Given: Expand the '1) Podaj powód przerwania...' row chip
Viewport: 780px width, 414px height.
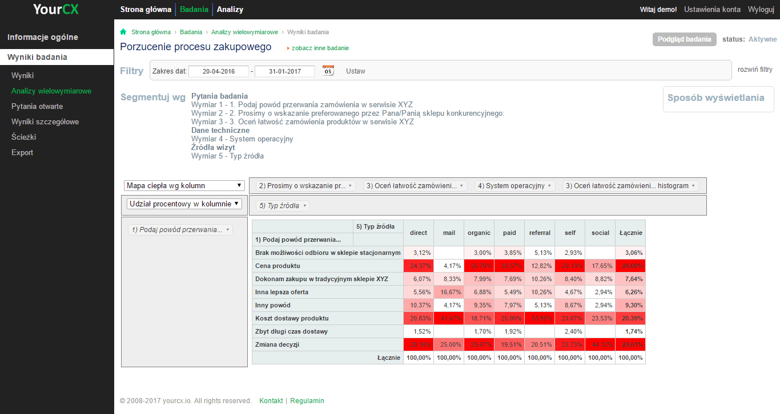Looking at the screenshot, I should (x=180, y=230).
